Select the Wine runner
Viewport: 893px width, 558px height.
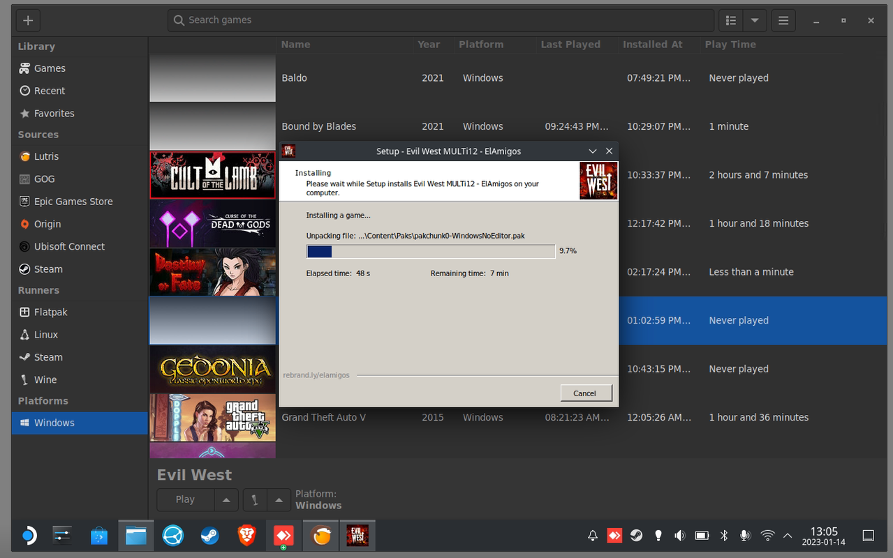coord(80,379)
